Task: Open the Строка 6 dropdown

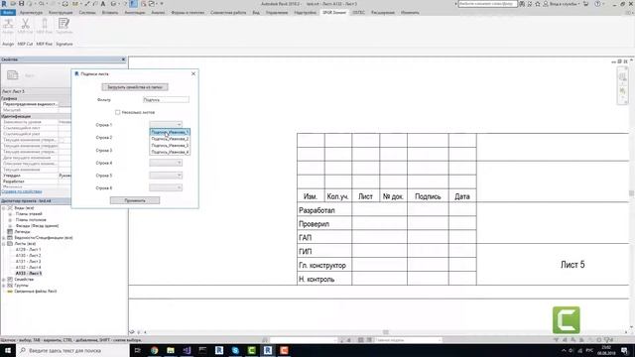Action: point(166,187)
